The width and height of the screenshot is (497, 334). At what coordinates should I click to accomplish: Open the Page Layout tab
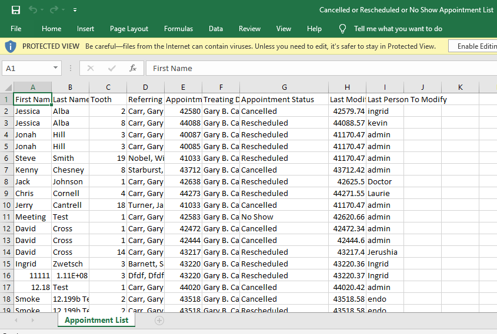pyautogui.click(x=129, y=29)
